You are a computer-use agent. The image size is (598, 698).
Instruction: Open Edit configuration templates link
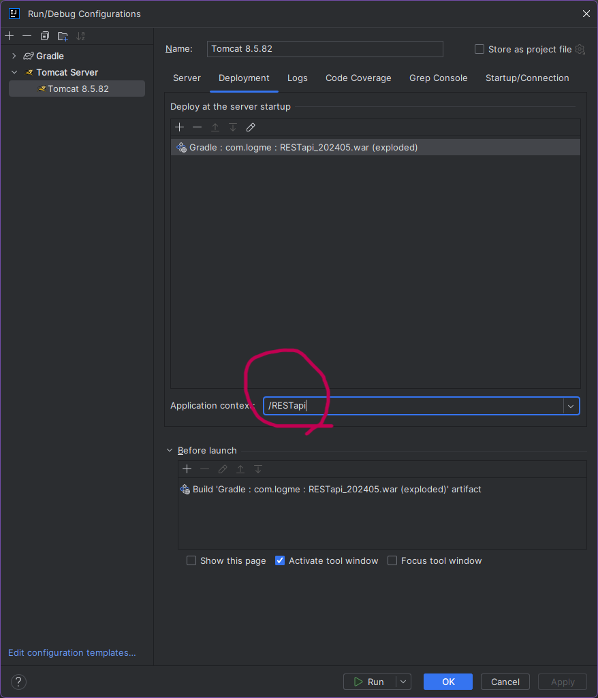pyautogui.click(x=72, y=652)
